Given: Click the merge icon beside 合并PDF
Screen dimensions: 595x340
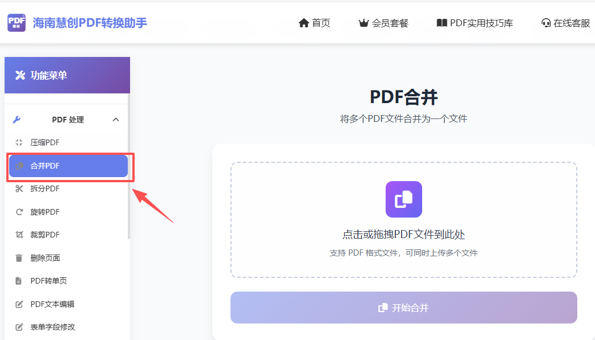Looking at the screenshot, I should point(19,166).
